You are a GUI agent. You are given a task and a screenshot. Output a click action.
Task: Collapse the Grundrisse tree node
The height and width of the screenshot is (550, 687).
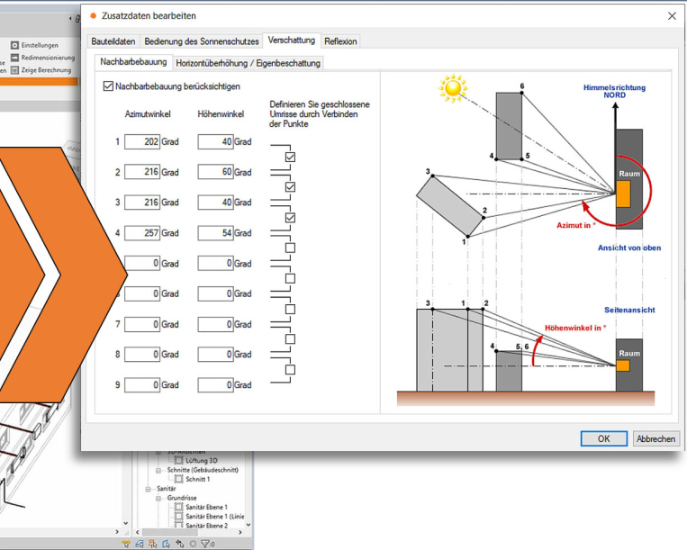point(158,498)
